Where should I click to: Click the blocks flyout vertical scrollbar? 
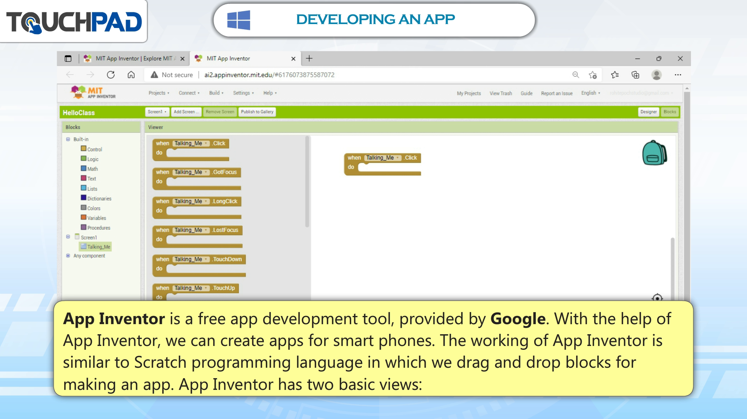tap(307, 181)
